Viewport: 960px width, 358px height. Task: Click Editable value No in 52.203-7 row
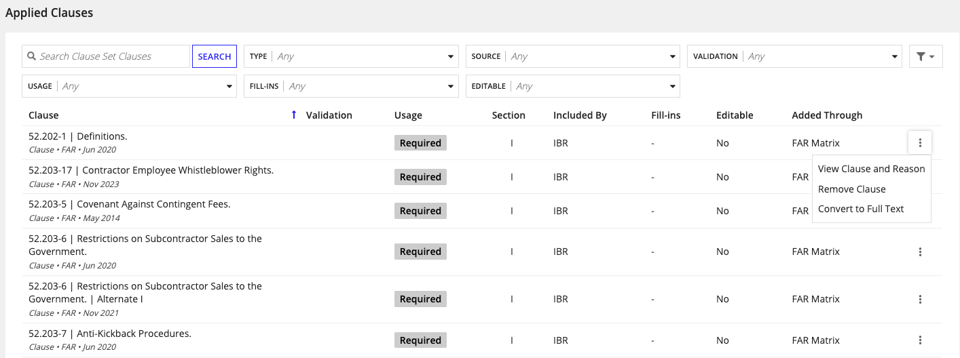pyautogui.click(x=722, y=340)
